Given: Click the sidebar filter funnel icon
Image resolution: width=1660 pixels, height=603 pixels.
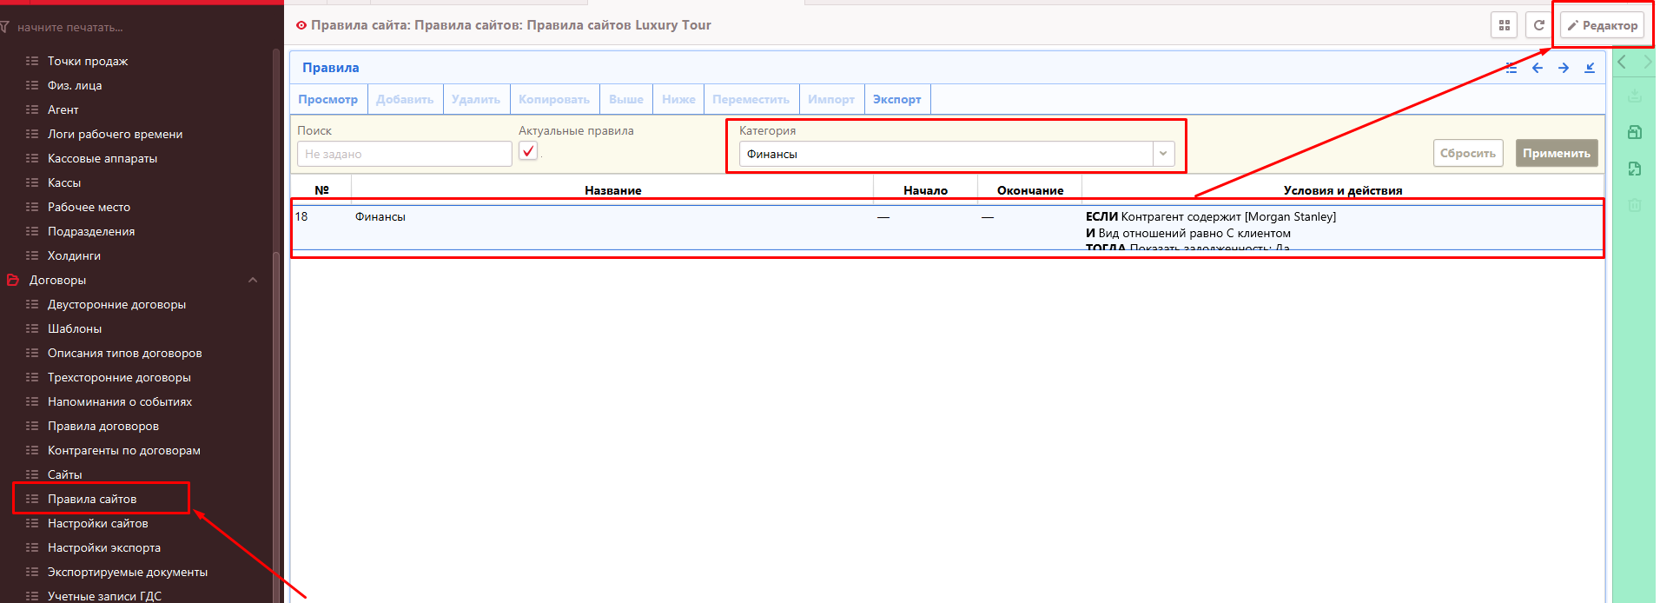Looking at the screenshot, I should pos(5,27).
